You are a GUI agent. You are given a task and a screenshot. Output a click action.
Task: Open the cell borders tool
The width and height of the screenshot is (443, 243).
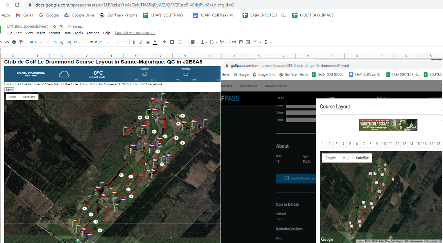click(172, 42)
